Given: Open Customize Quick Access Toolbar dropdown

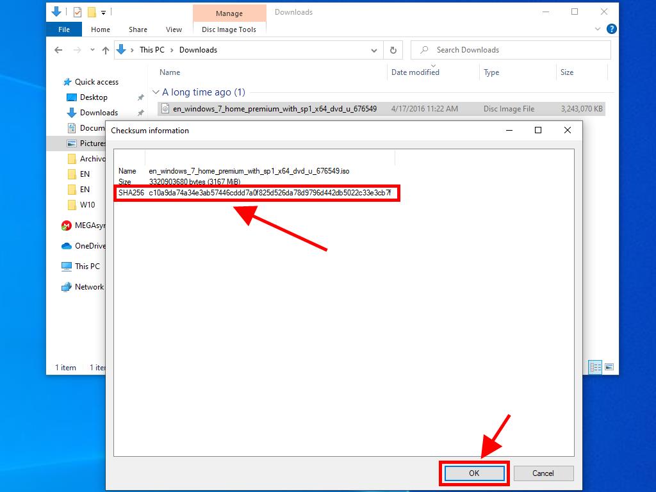Looking at the screenshot, I should point(103,12).
